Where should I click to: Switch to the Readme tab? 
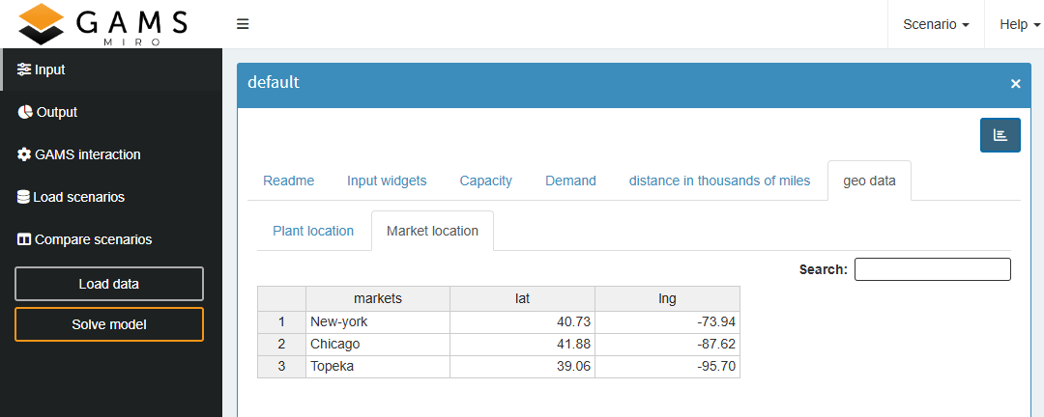pyautogui.click(x=288, y=181)
